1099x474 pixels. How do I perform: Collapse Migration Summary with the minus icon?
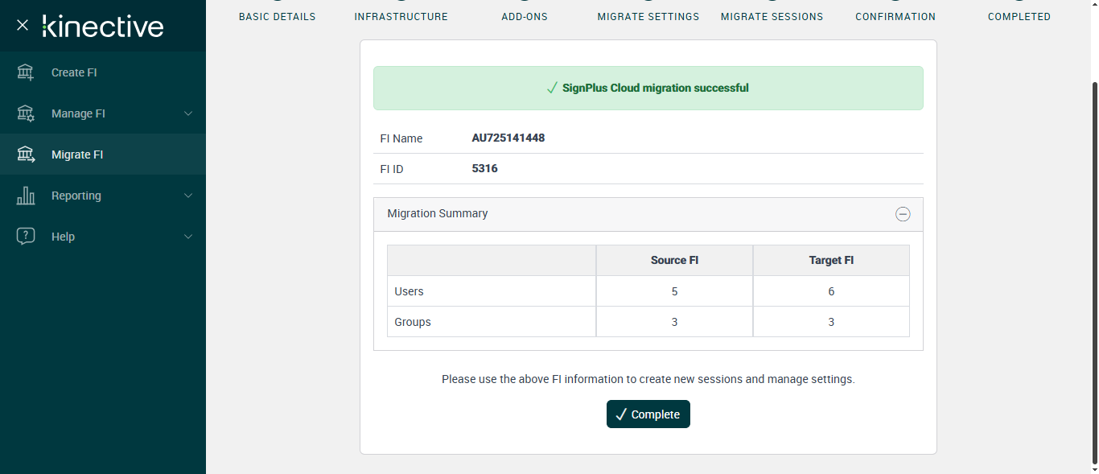903,214
